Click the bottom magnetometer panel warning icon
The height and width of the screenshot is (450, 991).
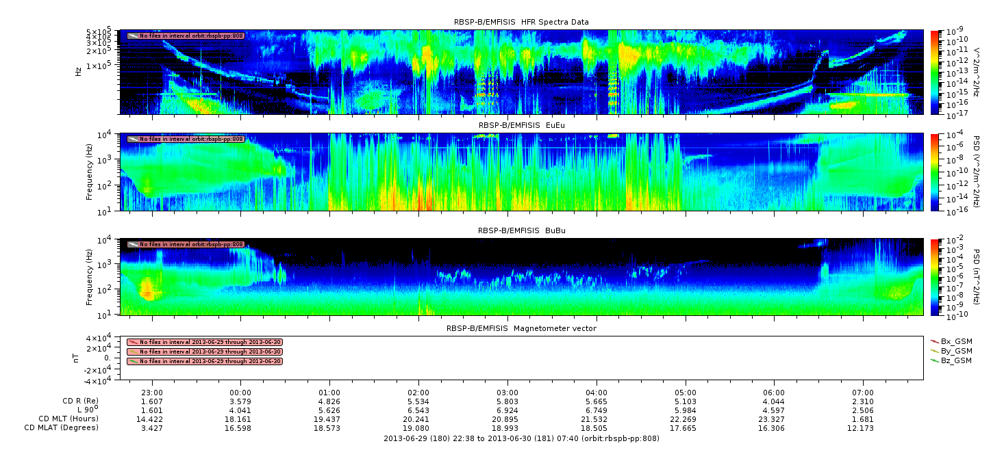point(133,361)
